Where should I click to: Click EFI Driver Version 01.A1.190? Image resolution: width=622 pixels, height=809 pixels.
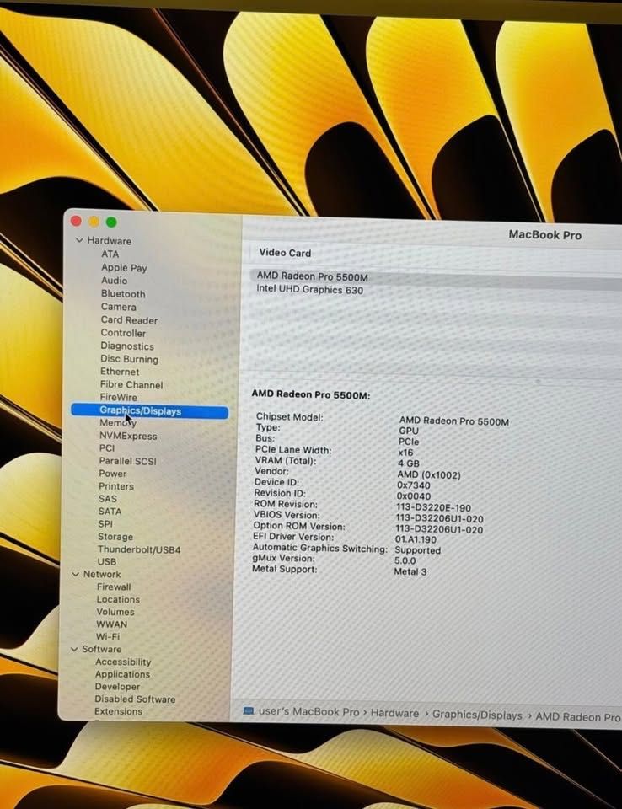(416, 539)
